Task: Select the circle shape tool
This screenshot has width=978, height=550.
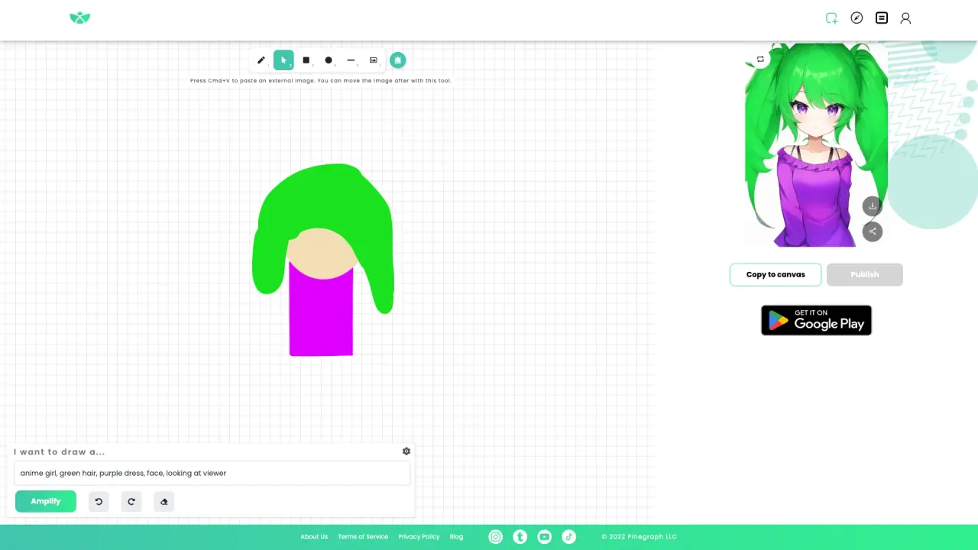Action: point(329,60)
